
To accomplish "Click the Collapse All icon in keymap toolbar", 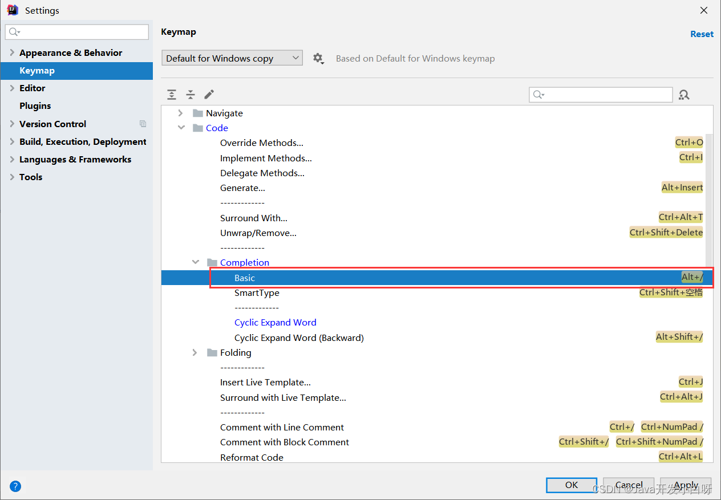I will 191,95.
